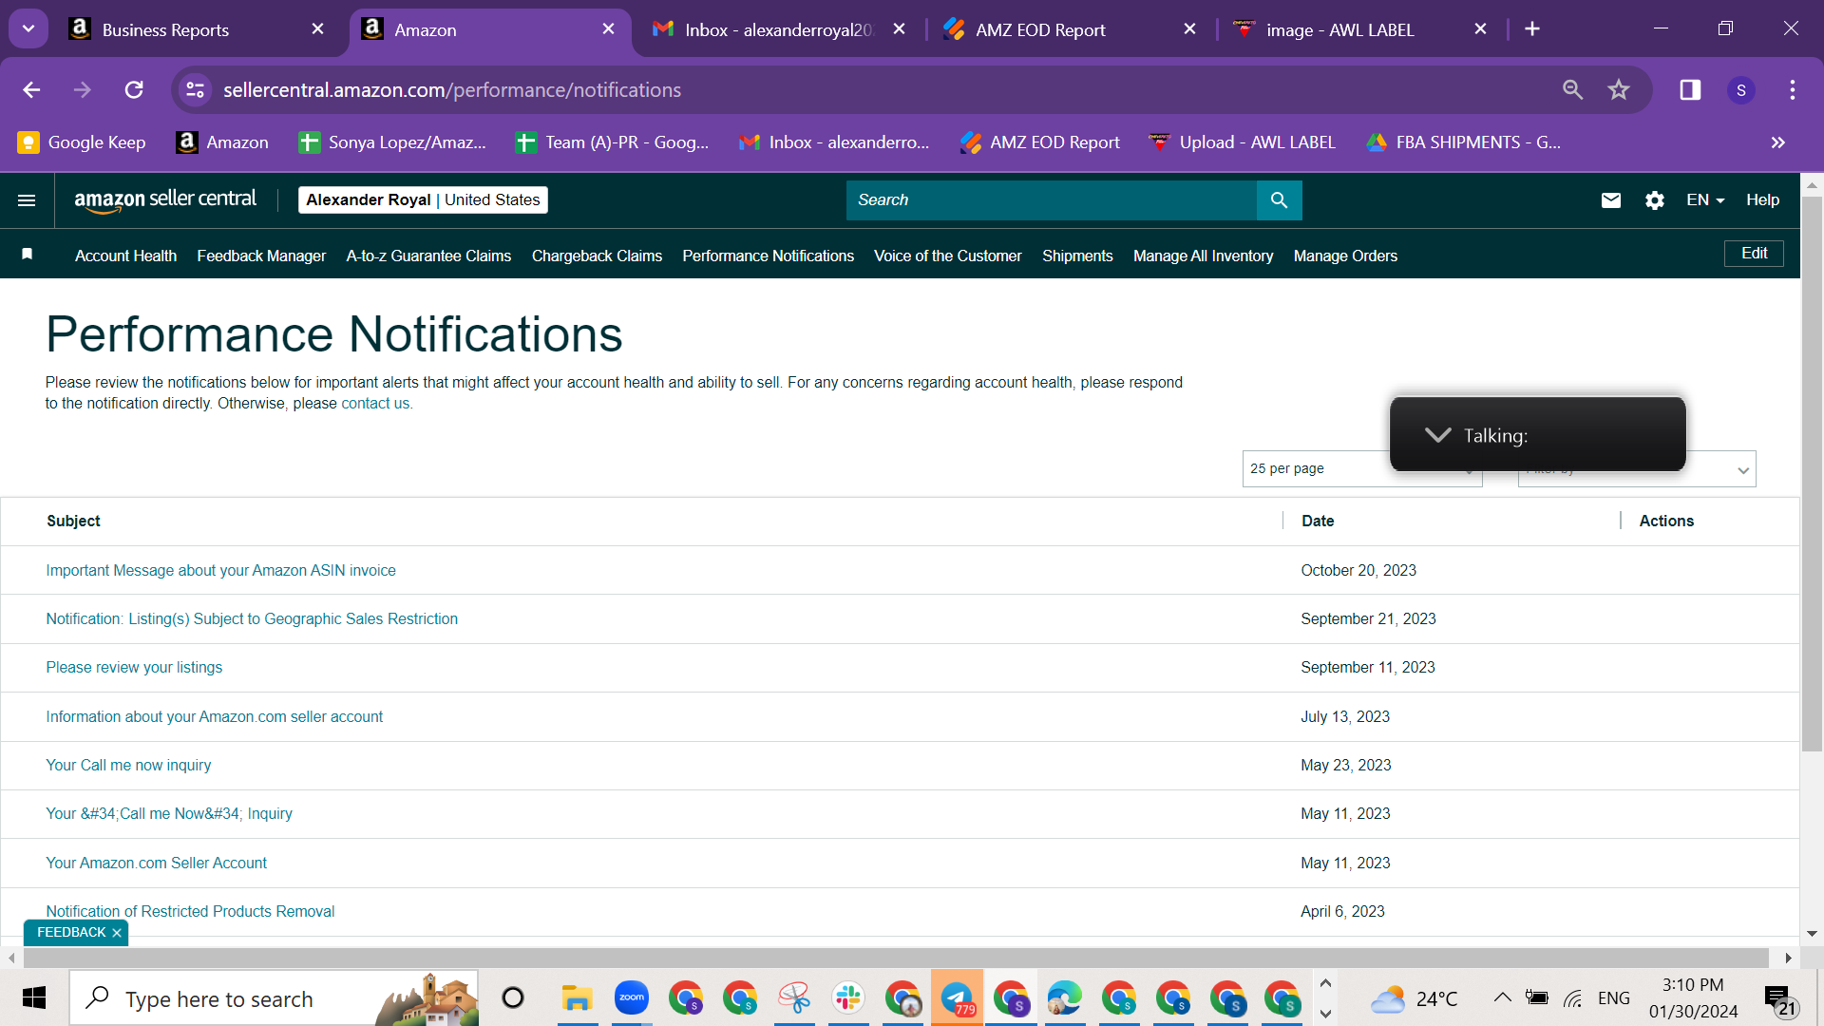The height and width of the screenshot is (1026, 1824).
Task: Open Voice of the Customer
Action: pyautogui.click(x=947, y=256)
